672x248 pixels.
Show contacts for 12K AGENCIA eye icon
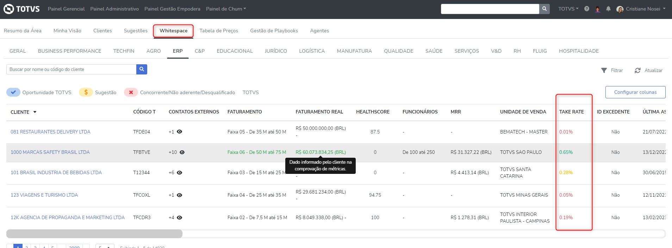click(179, 217)
